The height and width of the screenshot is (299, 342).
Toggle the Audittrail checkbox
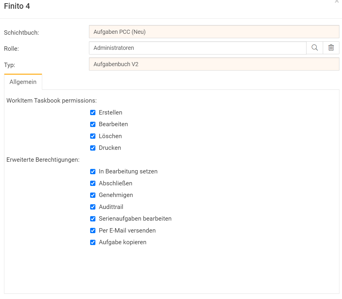pyautogui.click(x=93, y=207)
